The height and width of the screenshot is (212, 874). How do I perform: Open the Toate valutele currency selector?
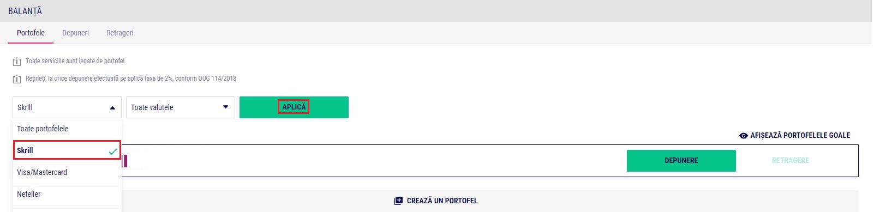pyautogui.click(x=181, y=107)
